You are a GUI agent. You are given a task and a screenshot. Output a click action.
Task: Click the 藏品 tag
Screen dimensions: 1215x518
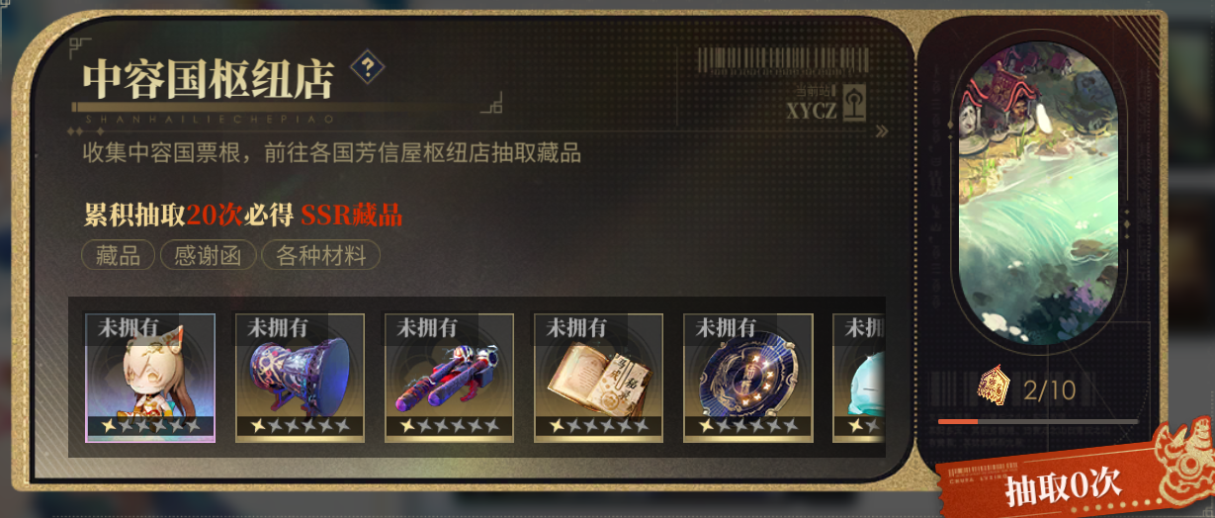(x=118, y=256)
